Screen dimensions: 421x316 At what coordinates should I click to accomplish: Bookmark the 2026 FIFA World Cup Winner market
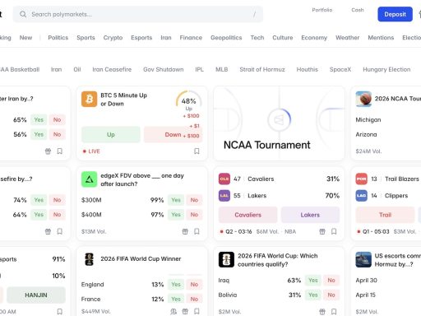[197, 312]
